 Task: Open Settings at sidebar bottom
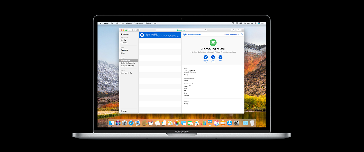point(124,111)
